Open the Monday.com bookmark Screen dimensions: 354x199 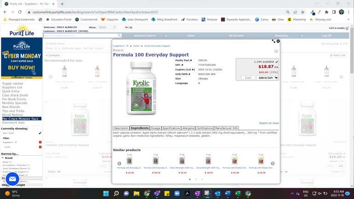320,19
